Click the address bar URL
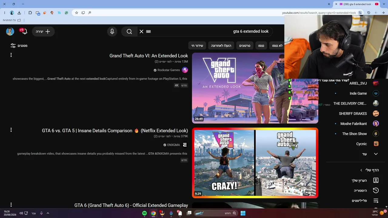Viewport: 388px width, 218px height. (x=319, y=13)
